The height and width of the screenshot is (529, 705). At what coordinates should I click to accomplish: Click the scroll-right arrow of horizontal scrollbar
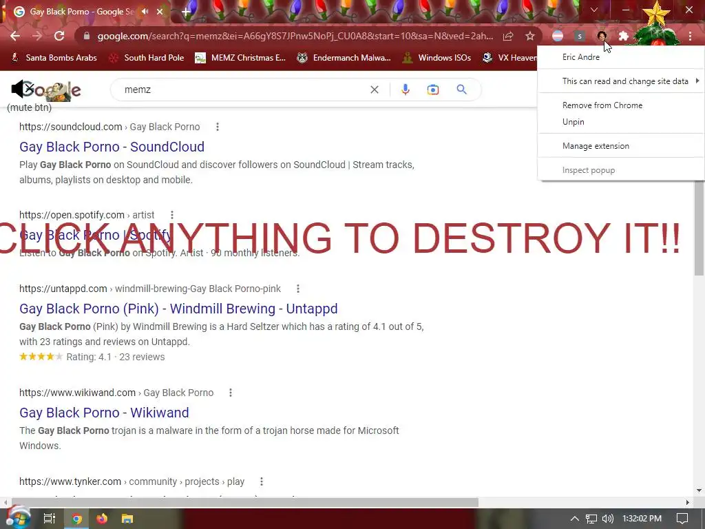(687, 502)
